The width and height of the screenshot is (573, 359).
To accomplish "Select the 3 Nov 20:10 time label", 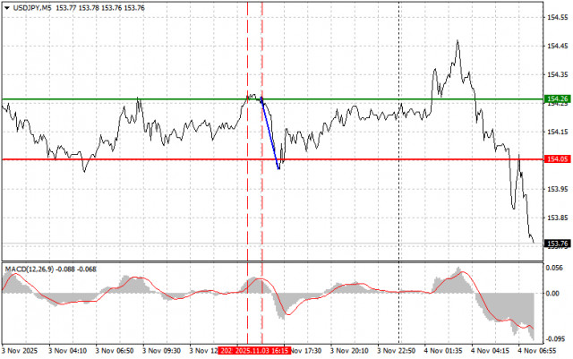I will [x=349, y=351].
